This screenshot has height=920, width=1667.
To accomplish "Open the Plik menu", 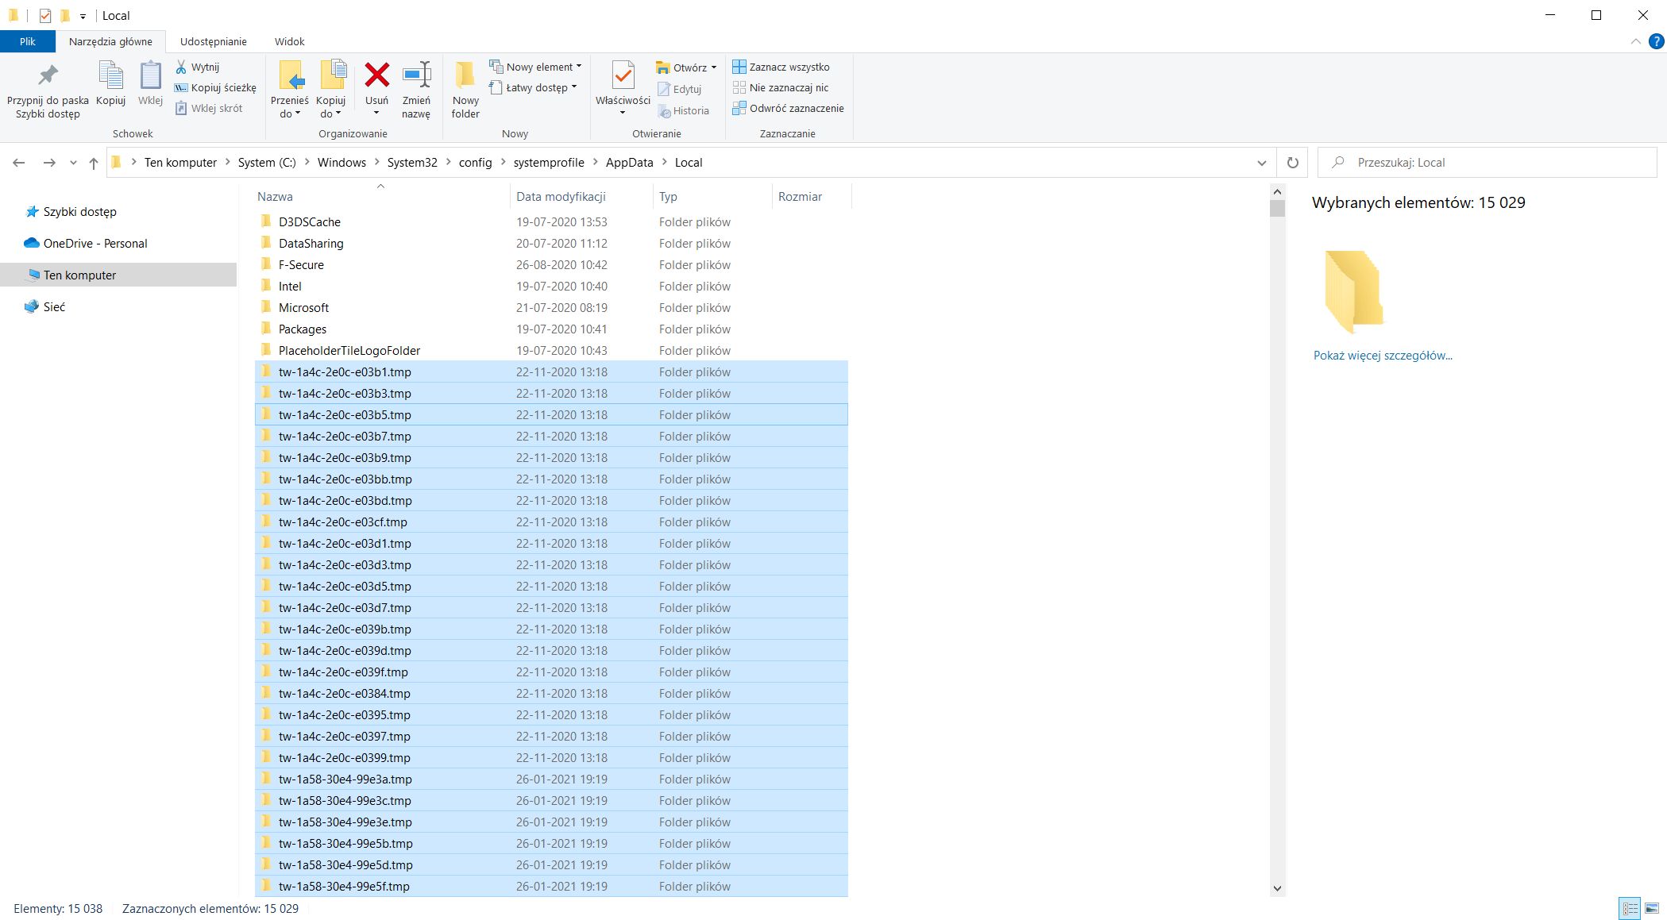I will (x=27, y=41).
